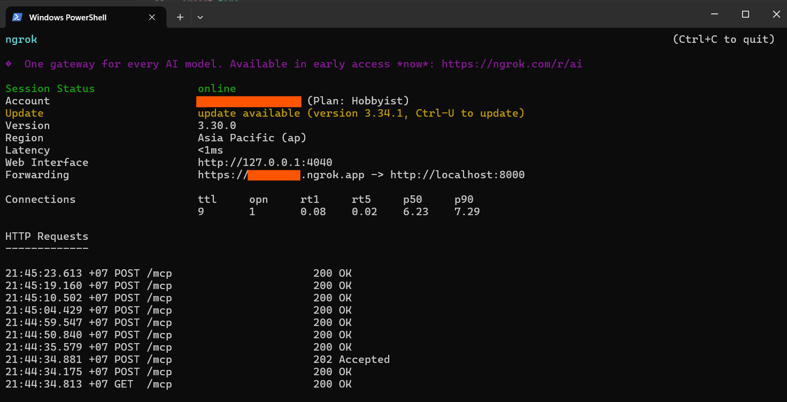
Task: Click the request timestamp 21:45:04.429
Action: (x=44, y=310)
